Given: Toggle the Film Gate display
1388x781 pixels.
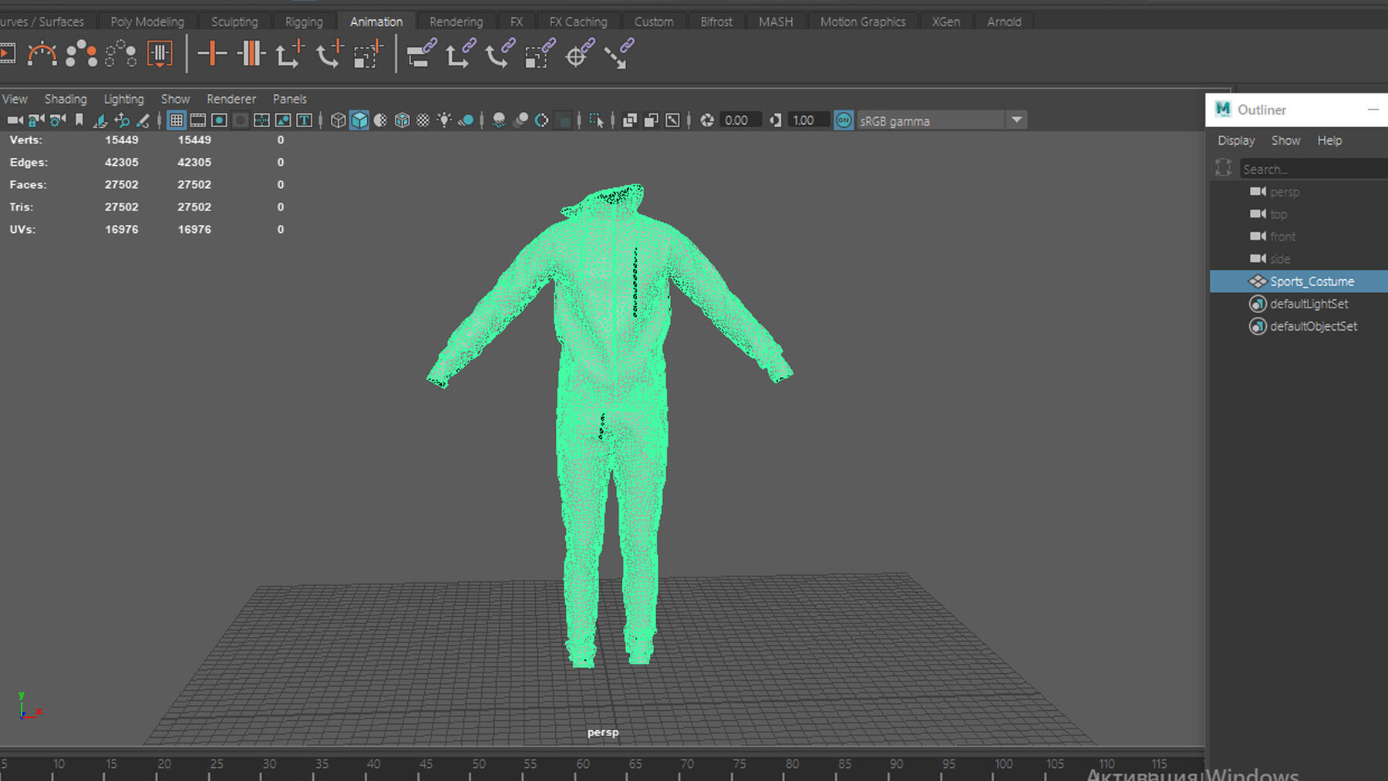Looking at the screenshot, I should [x=197, y=120].
